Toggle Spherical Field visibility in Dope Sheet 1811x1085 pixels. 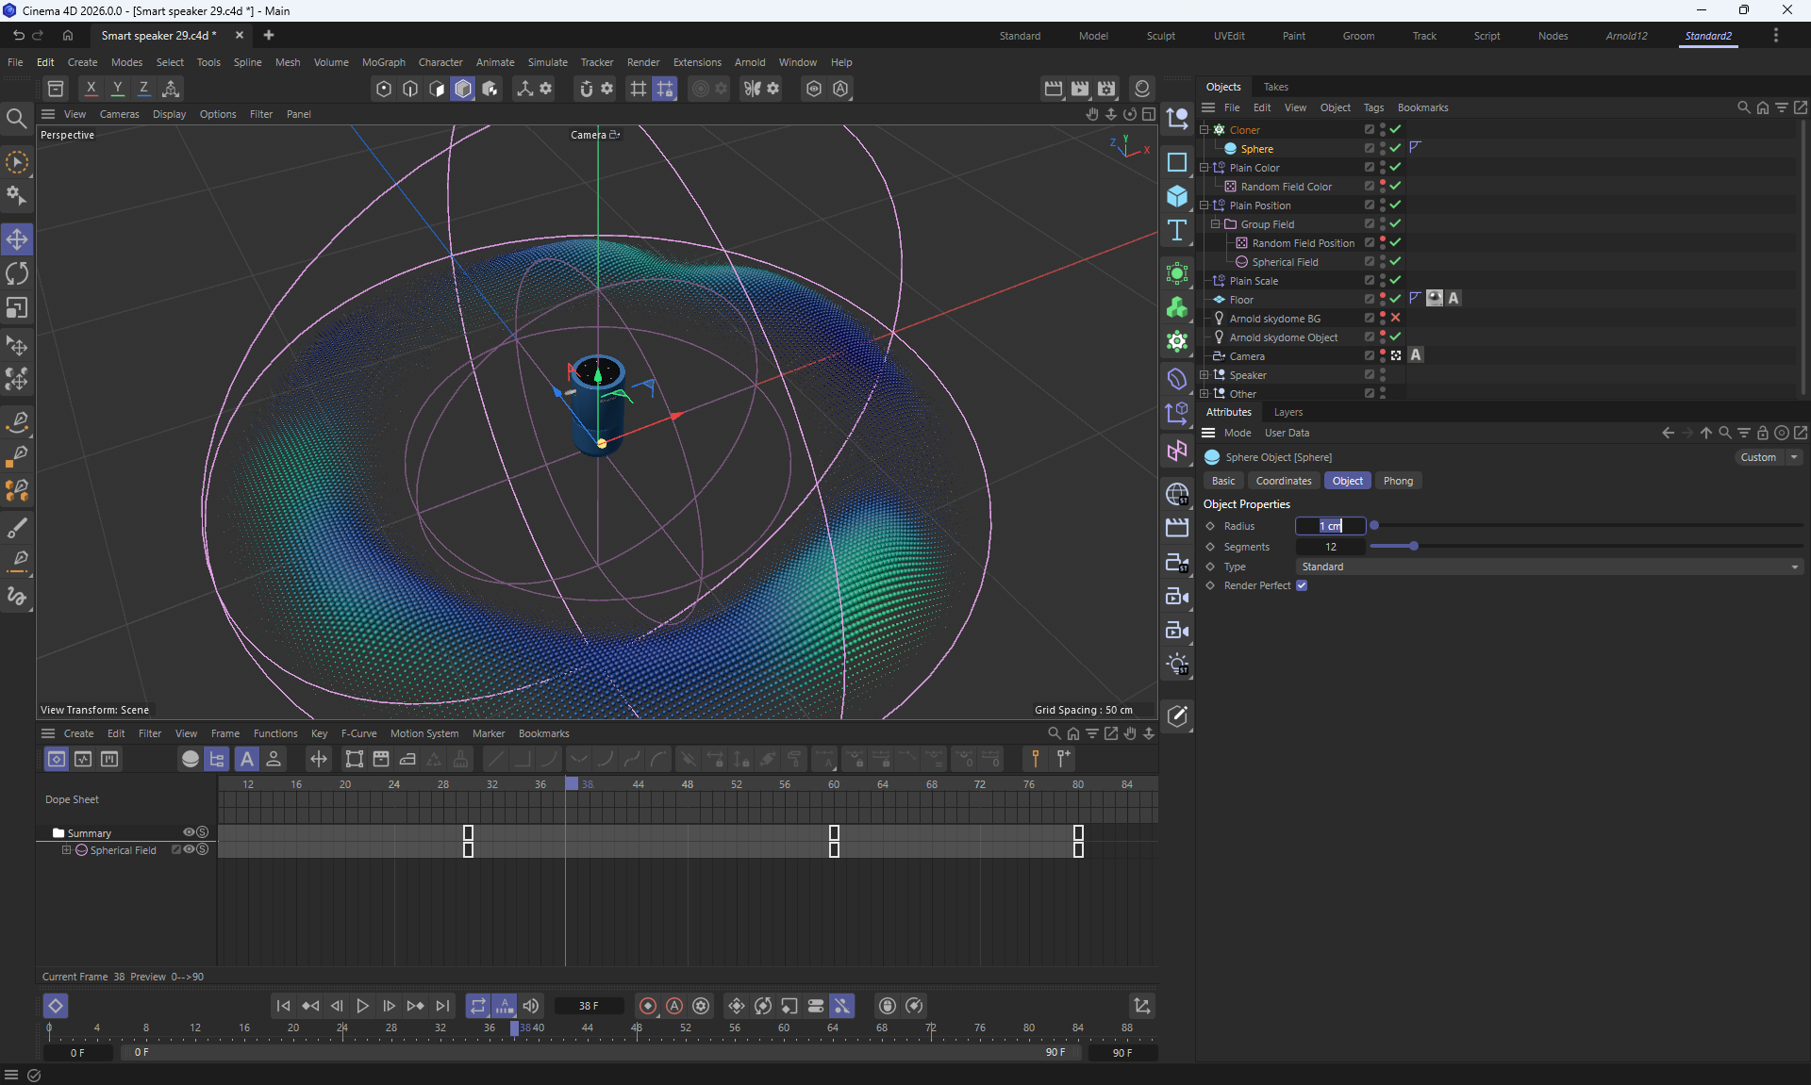click(x=189, y=849)
